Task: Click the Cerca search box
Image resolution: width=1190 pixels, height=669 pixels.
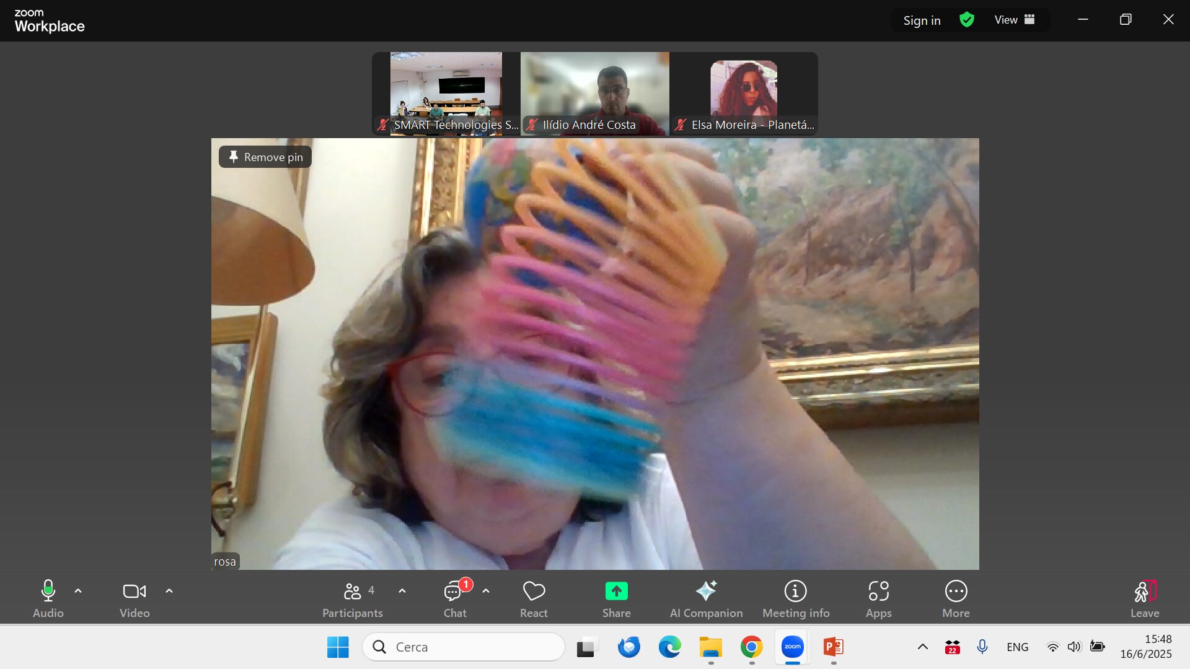Action: point(464,647)
